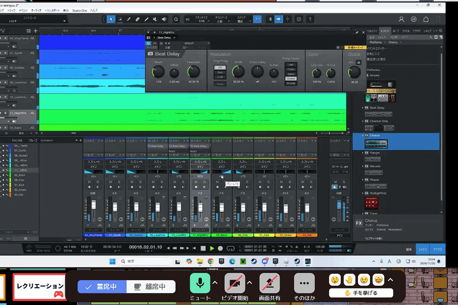This screenshot has width=458, height=305.
Task: Select Dotted Pong-Factor option
Action: coord(291,78)
